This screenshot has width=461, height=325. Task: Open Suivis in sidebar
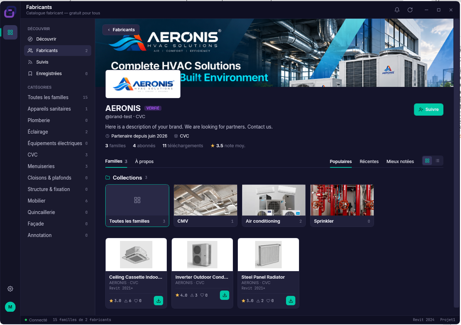(58, 62)
